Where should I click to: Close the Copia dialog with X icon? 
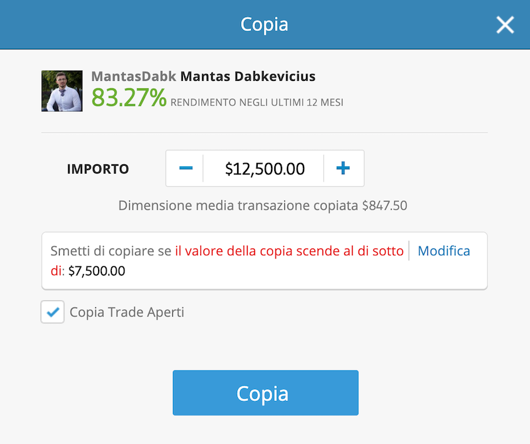[x=505, y=25]
